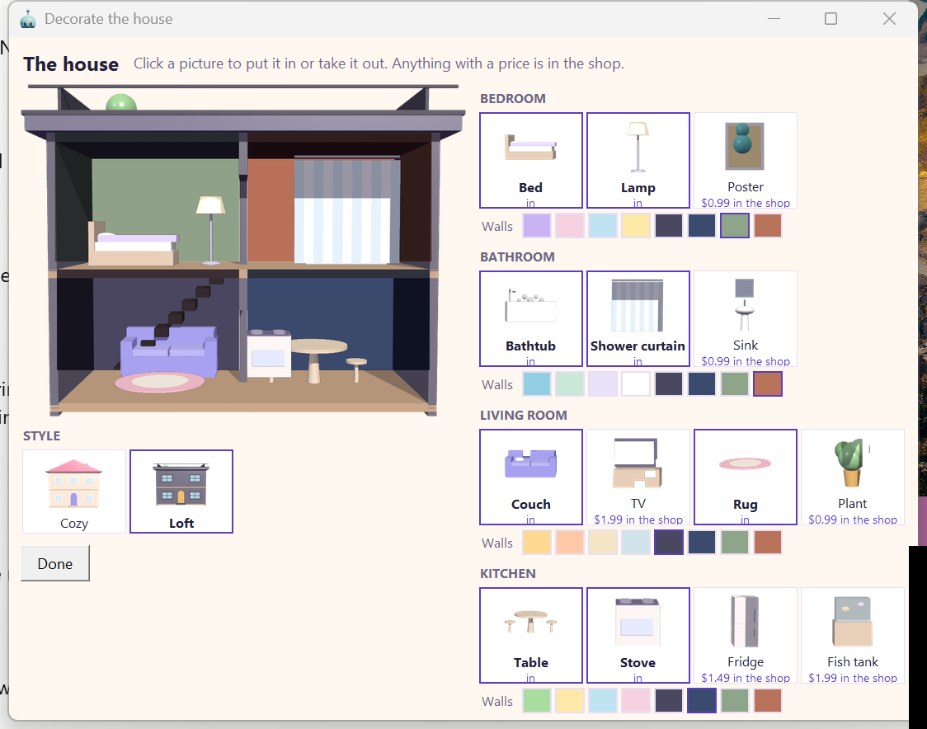Viewport: 927px width, 729px height.
Task: Choose pale blue living room walls
Action: click(636, 543)
